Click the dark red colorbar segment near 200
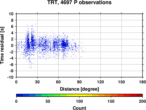 (x=139, y=95)
